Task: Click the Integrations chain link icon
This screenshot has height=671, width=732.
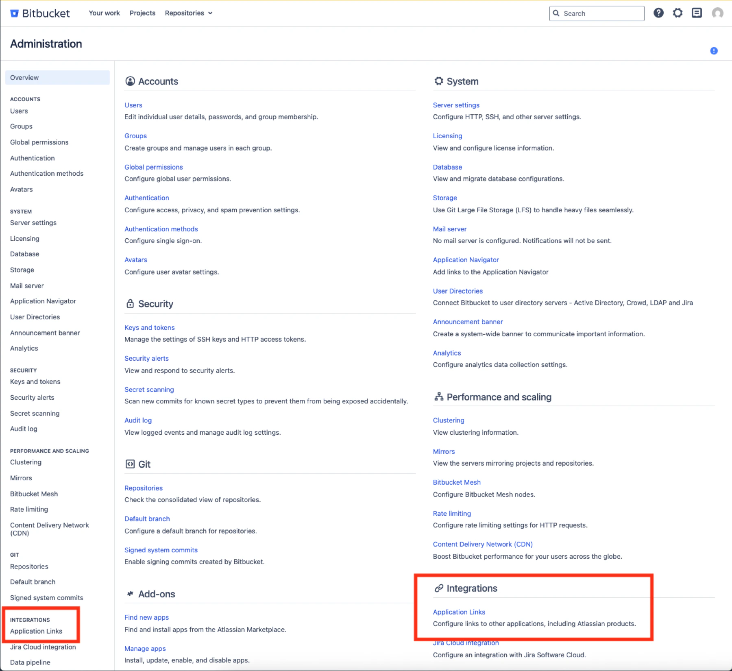Action: click(x=438, y=588)
